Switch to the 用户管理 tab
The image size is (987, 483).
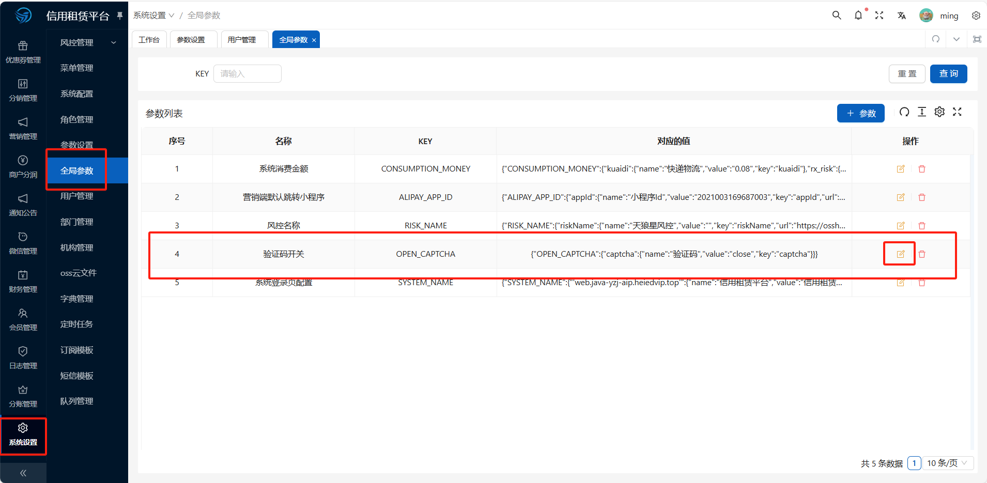pyautogui.click(x=242, y=40)
